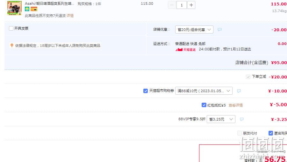The width and height of the screenshot is (287, 162).
Task: Tick the 朋友代付 checkbox
Action: (x=240, y=133)
